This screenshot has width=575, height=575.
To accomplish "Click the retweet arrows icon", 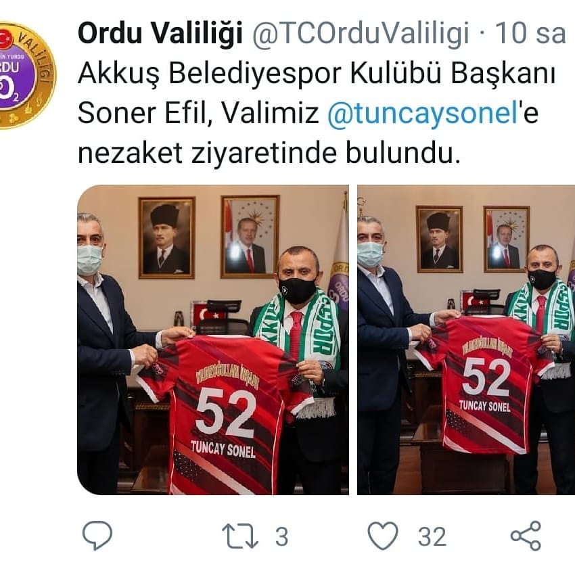I will [x=240, y=536].
